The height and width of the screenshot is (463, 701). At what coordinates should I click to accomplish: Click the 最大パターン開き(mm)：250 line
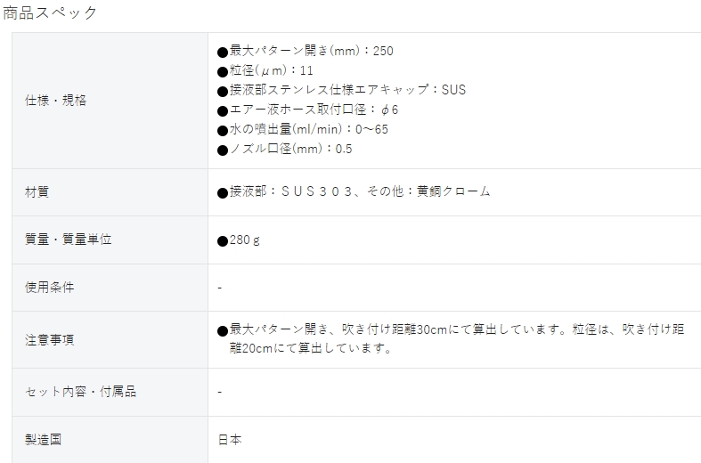311,51
